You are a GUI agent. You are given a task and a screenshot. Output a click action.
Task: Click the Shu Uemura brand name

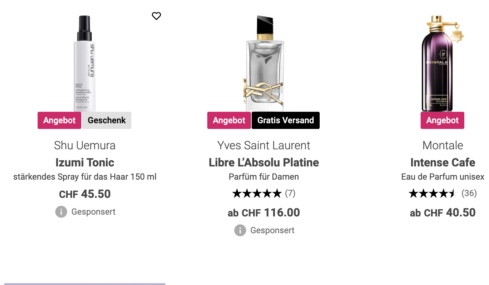point(85,145)
